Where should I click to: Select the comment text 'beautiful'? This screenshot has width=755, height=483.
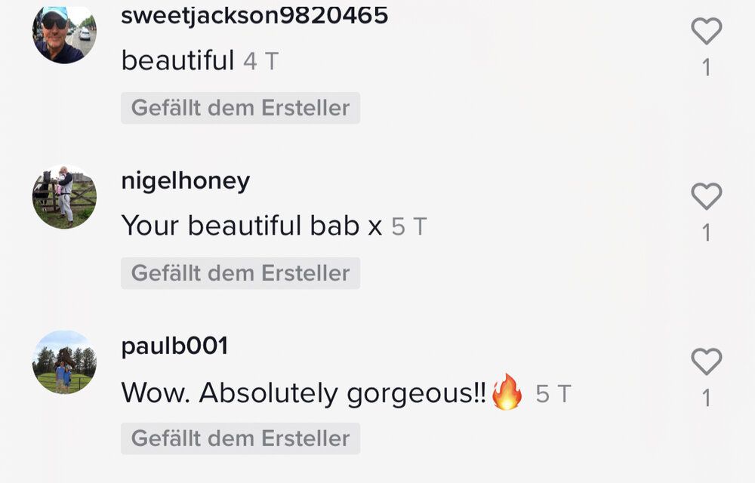pos(177,60)
